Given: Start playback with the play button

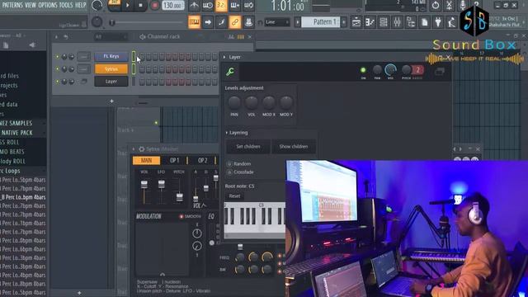Looking at the screenshot, I should click(127, 6).
